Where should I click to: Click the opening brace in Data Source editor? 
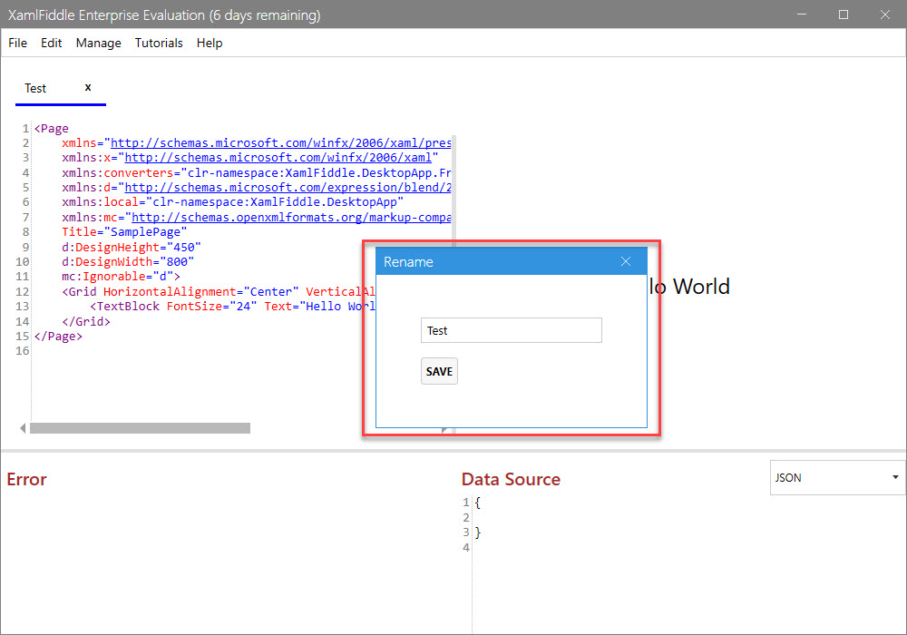click(x=478, y=503)
